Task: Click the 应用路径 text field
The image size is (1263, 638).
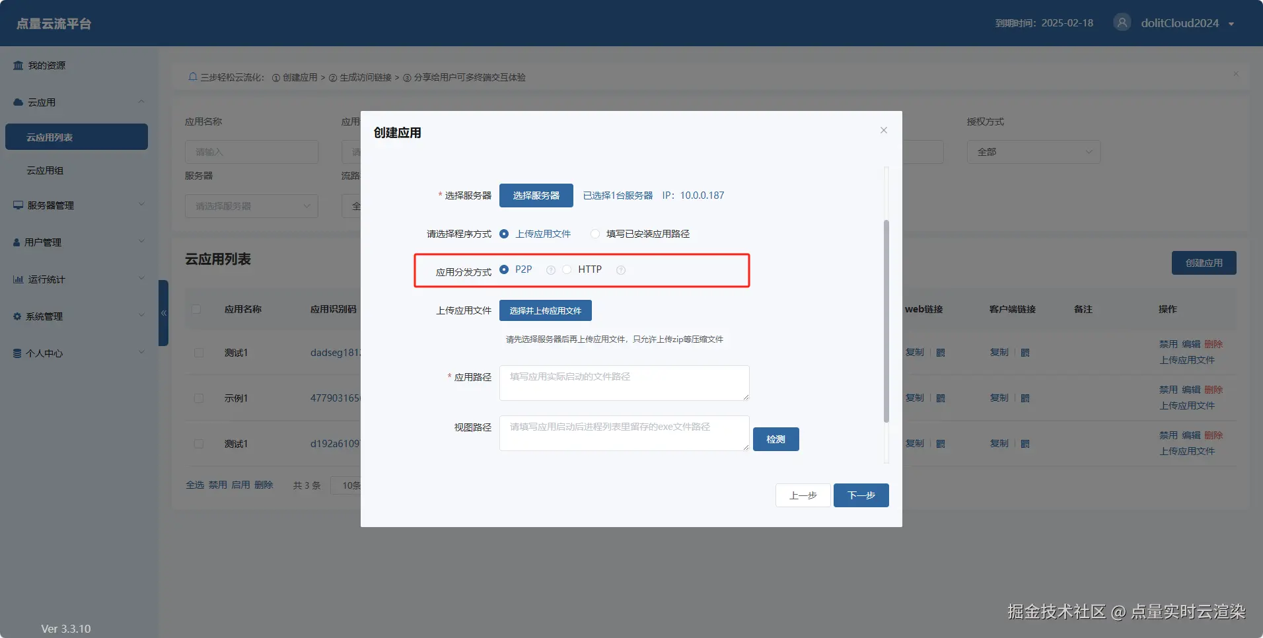Action: (624, 383)
